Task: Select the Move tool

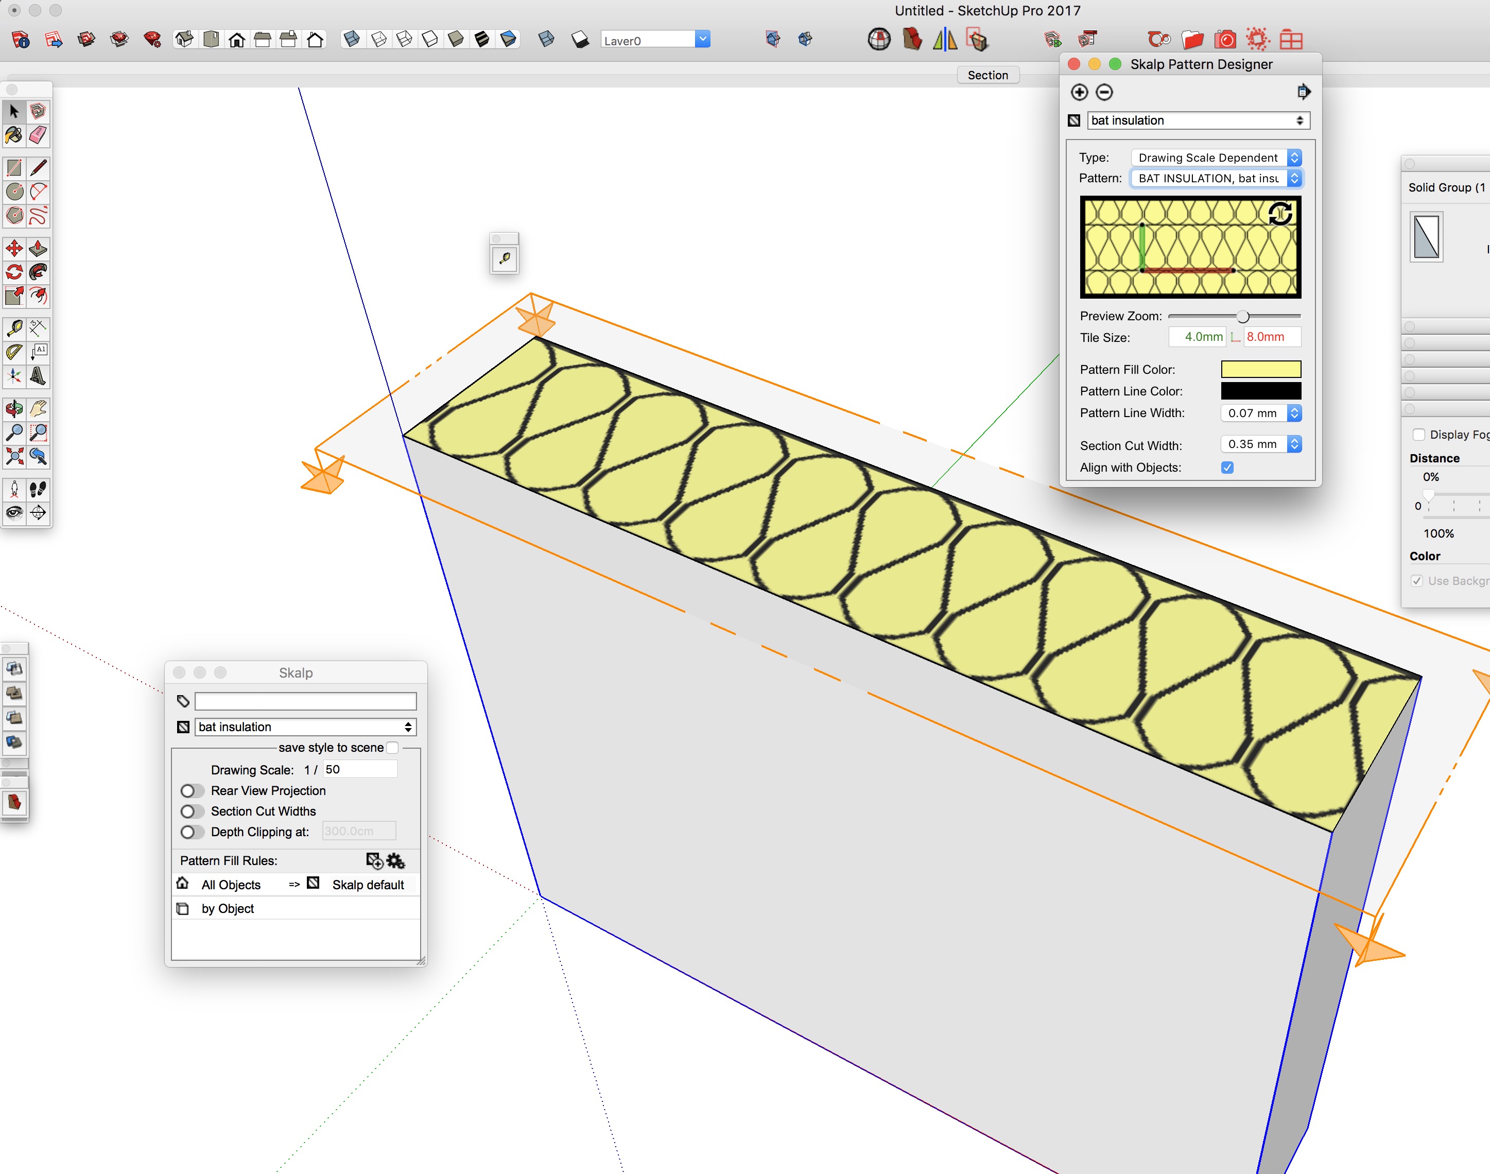Action: (x=14, y=248)
